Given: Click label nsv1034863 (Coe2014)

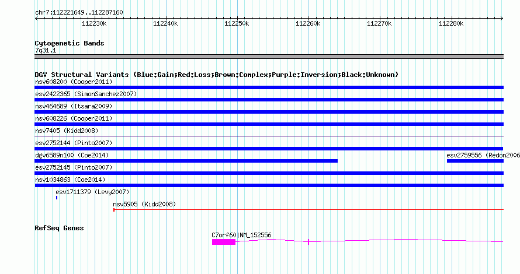Looking at the screenshot, I should (70, 180).
